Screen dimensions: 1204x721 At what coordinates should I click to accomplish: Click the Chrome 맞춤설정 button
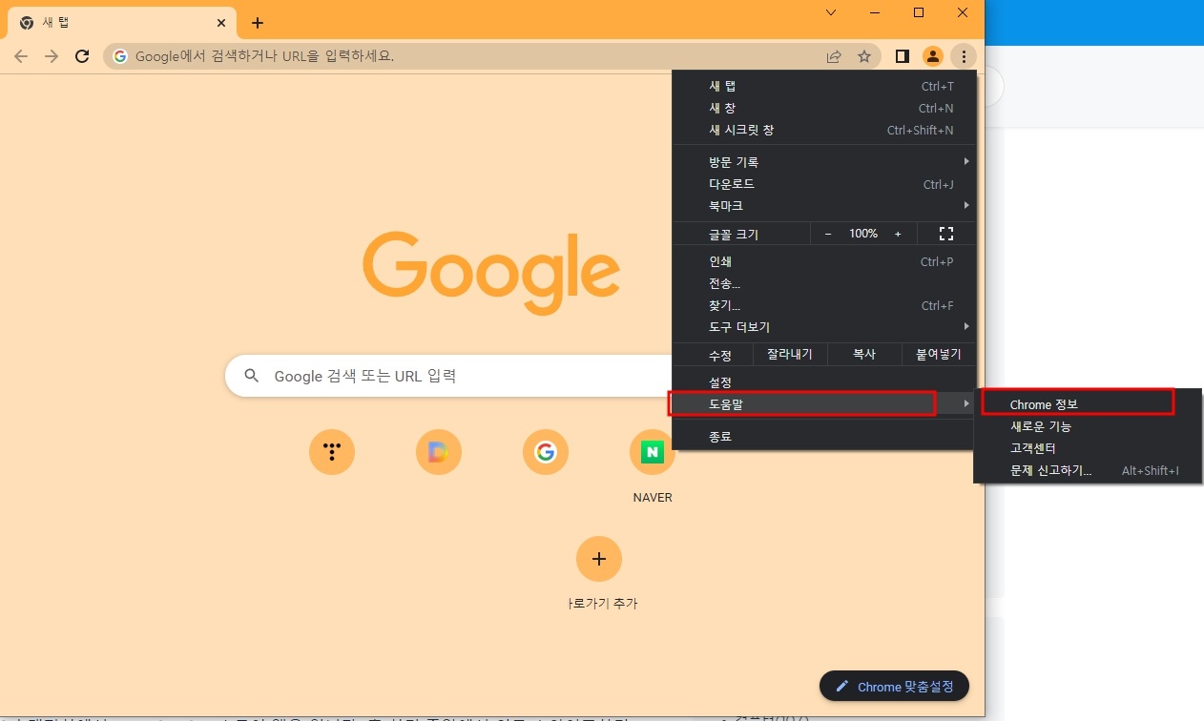(x=893, y=686)
